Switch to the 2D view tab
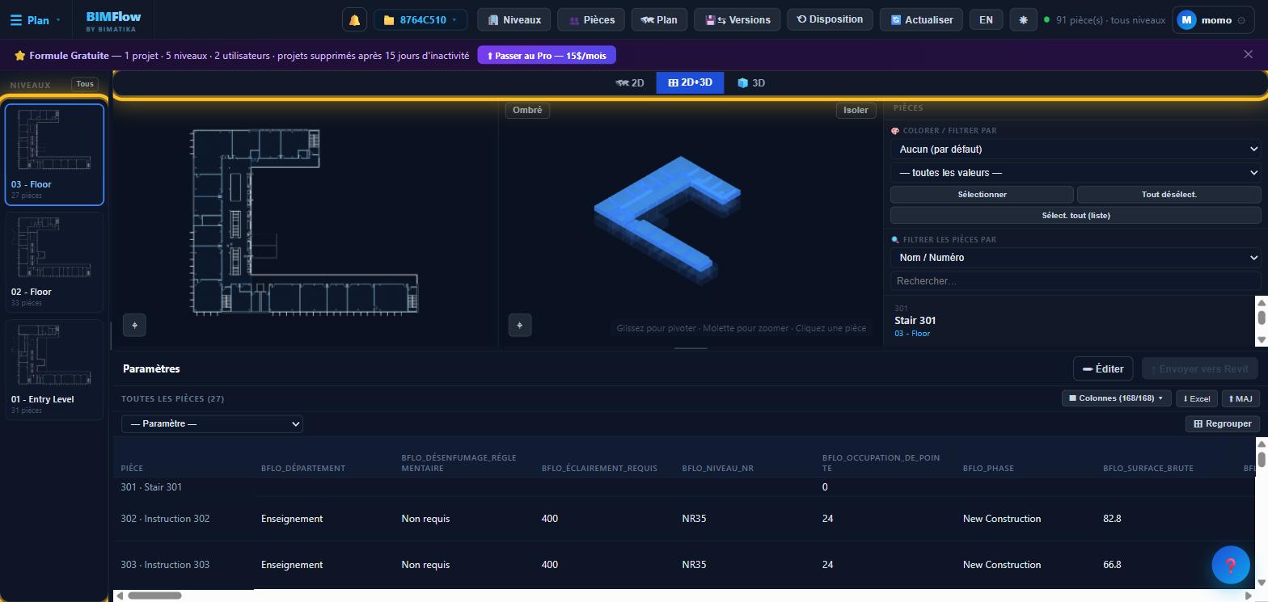The height and width of the screenshot is (602, 1268). point(630,82)
